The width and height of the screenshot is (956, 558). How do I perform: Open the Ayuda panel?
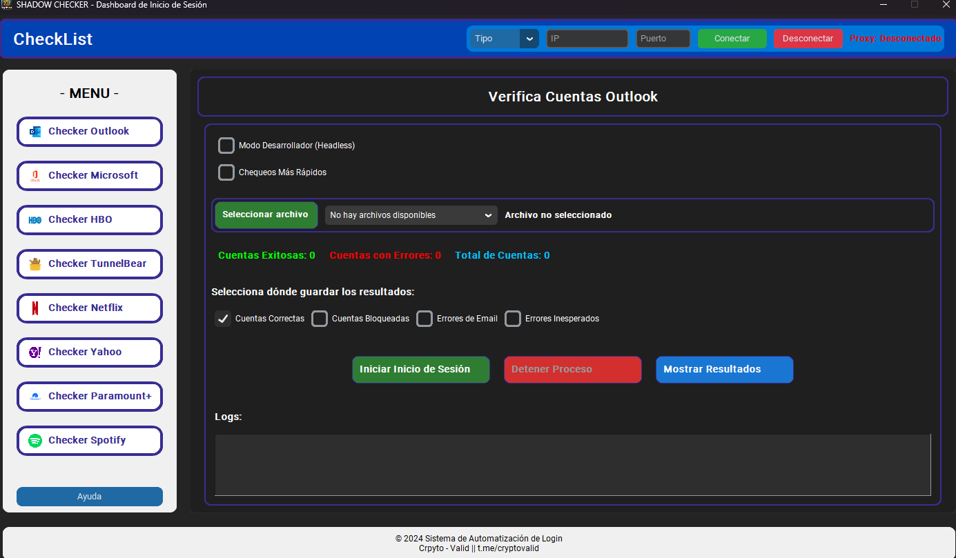(x=89, y=496)
